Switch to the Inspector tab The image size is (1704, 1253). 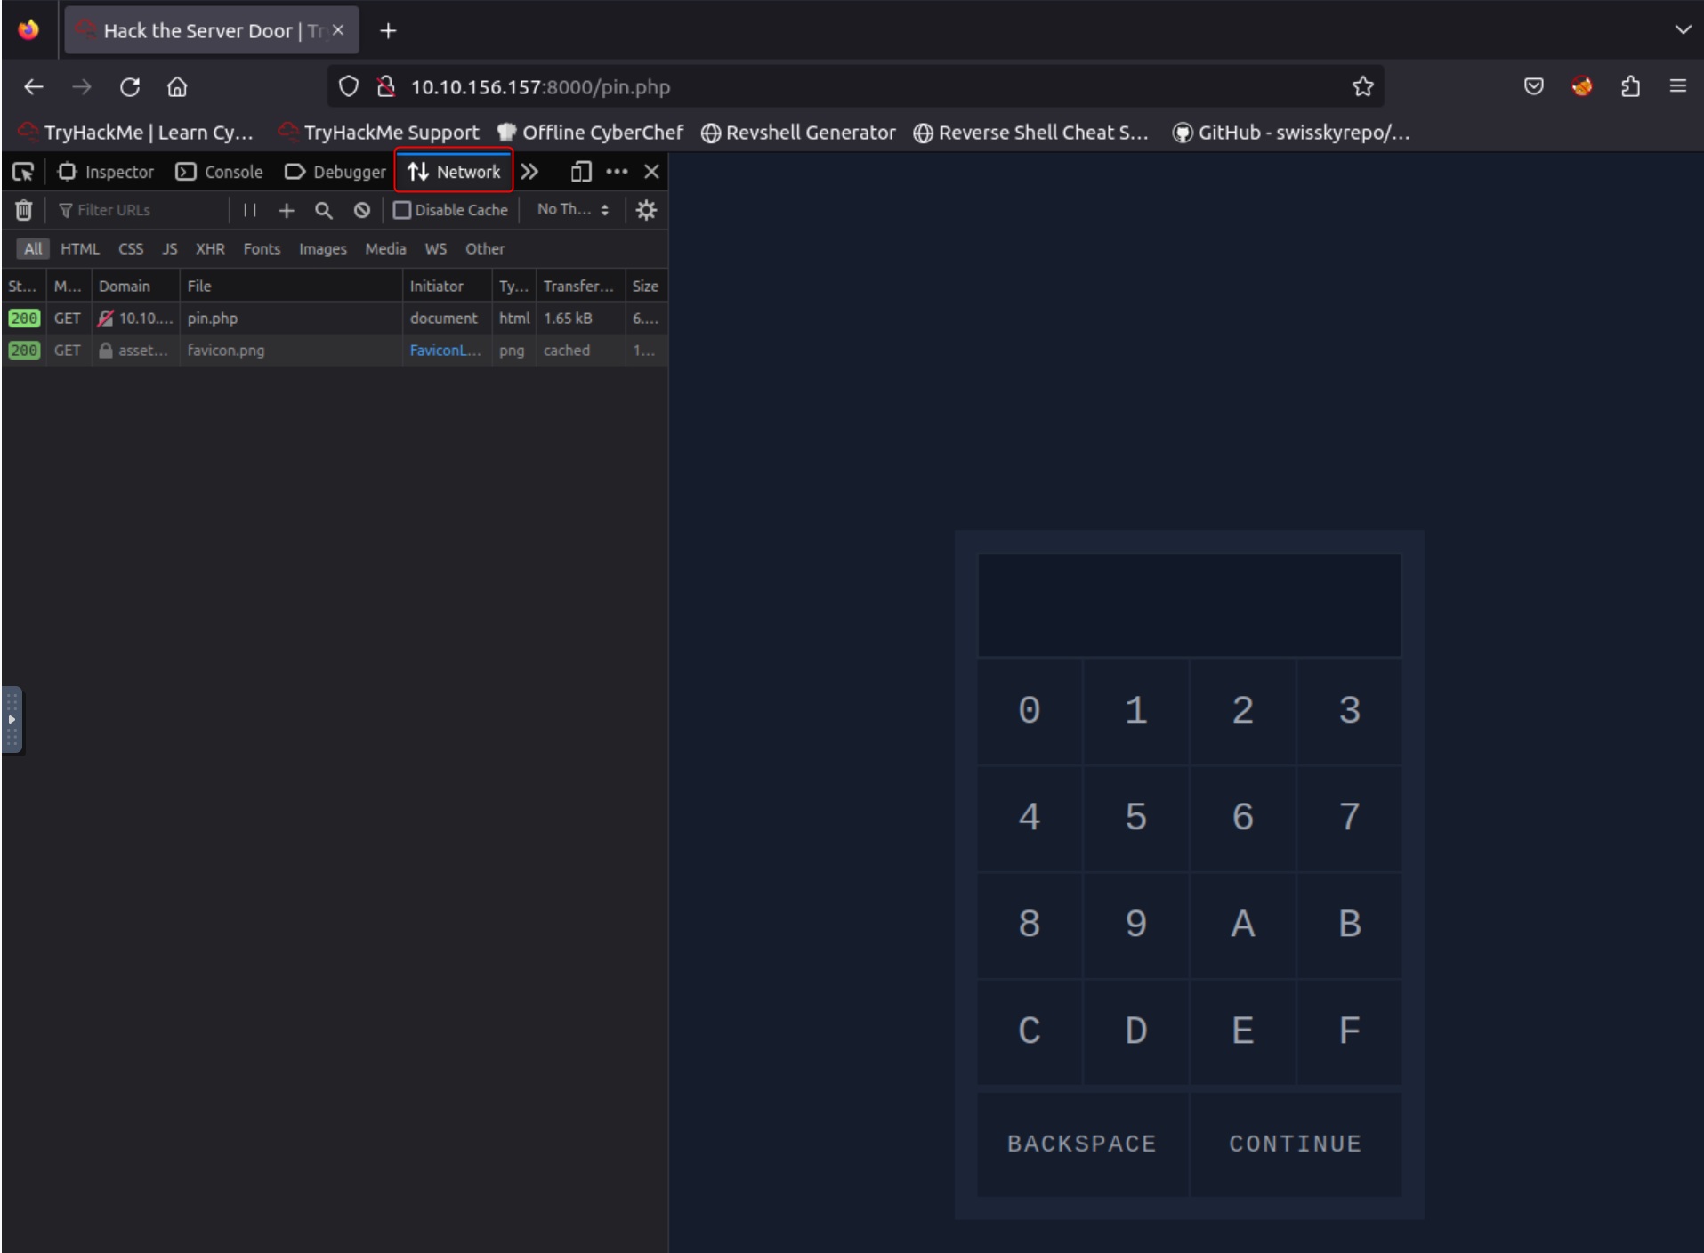(106, 172)
